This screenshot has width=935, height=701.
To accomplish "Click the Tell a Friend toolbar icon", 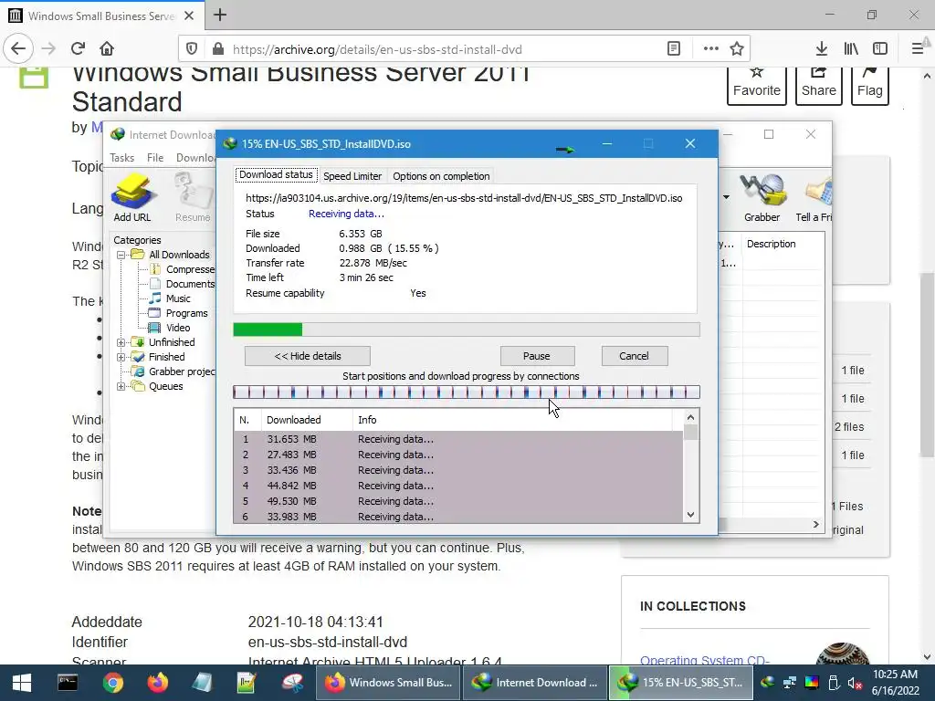I will [814, 197].
